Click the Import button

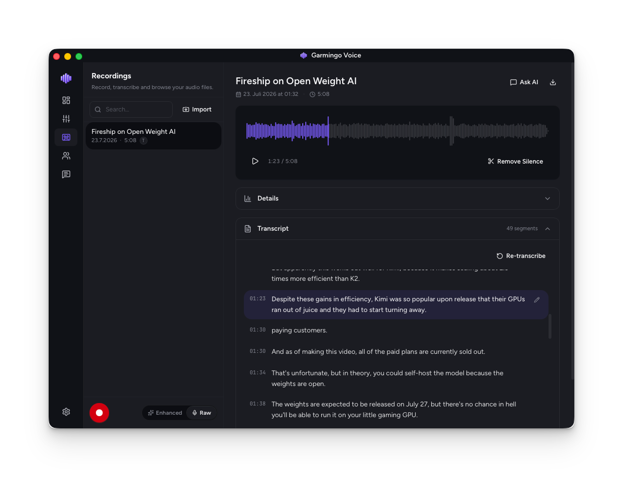(x=197, y=110)
